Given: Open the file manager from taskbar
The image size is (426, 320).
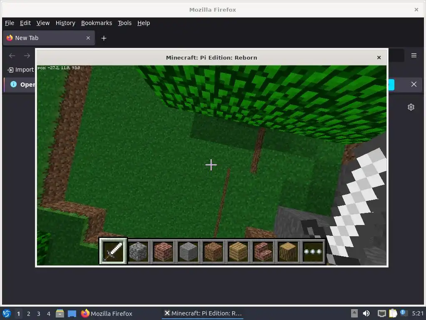Looking at the screenshot, I should (x=60, y=313).
